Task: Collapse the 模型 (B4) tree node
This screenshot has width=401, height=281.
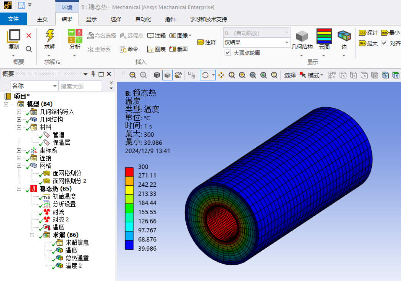Action: click(6, 104)
